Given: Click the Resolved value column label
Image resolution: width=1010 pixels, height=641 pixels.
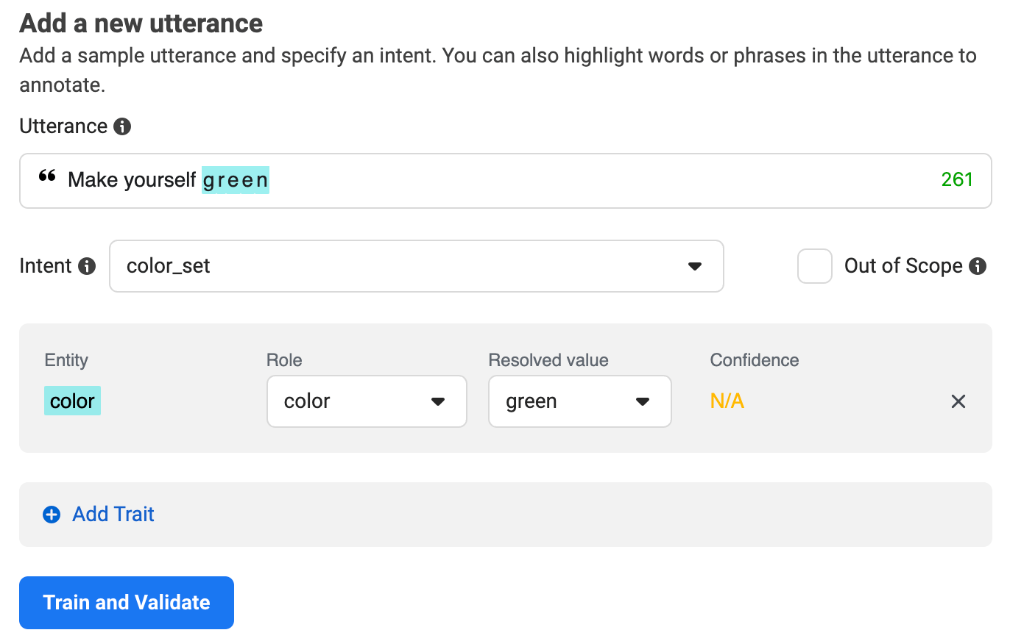Looking at the screenshot, I should point(548,360).
